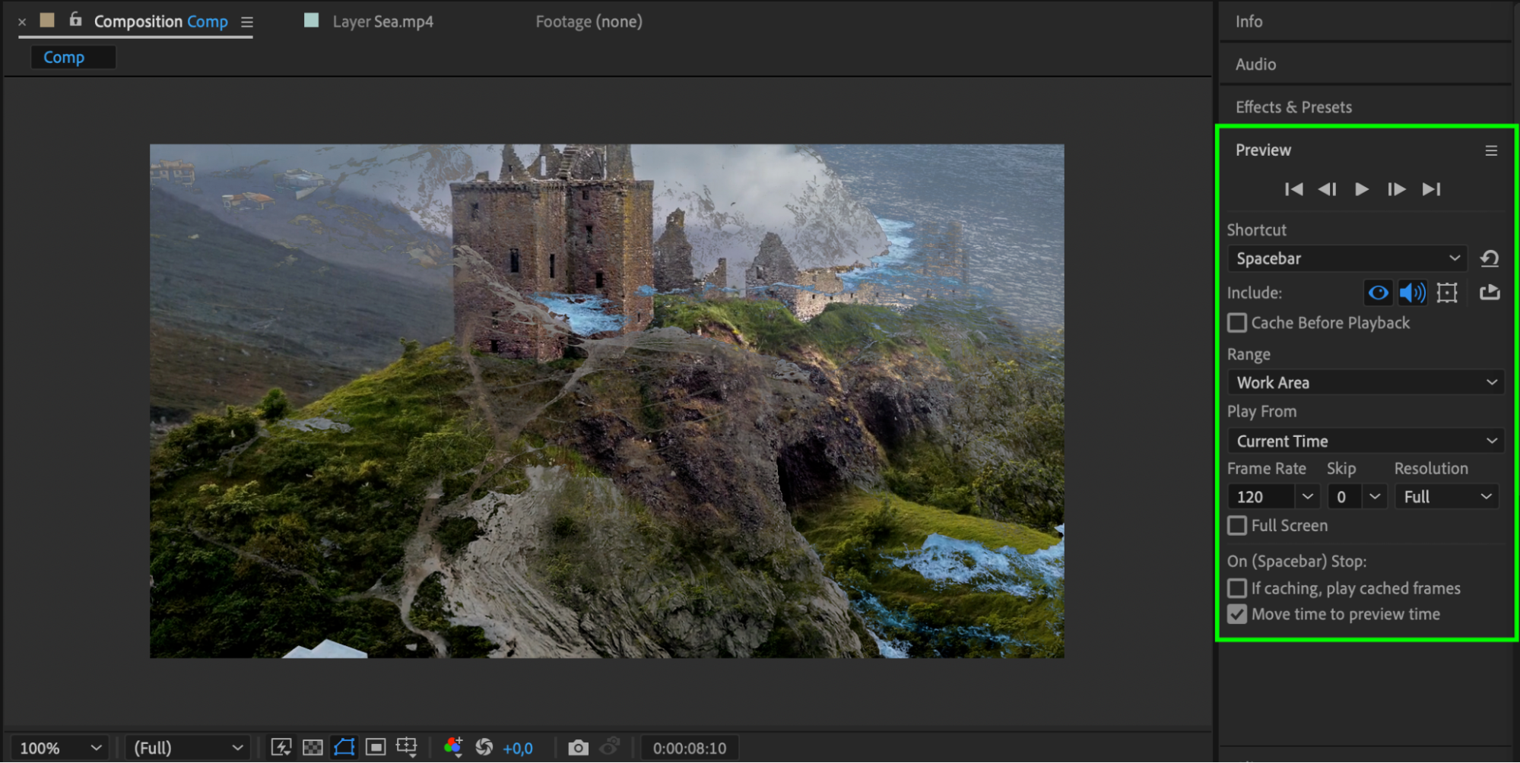Open the Play From Current Time dropdown
Viewport: 1520px width, 763px height.
(1366, 441)
